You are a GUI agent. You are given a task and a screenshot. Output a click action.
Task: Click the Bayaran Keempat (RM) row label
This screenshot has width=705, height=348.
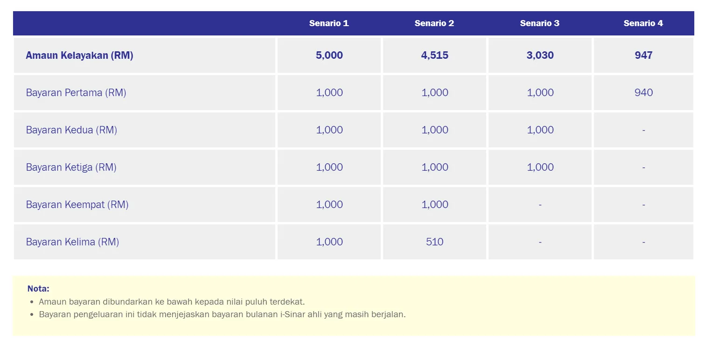click(x=77, y=205)
